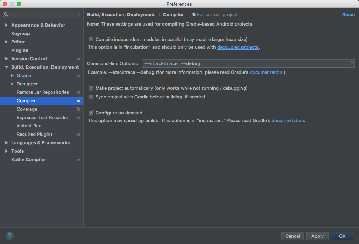The image size is (359, 244).
Task: Click the help question mark icon
Action: point(9,236)
